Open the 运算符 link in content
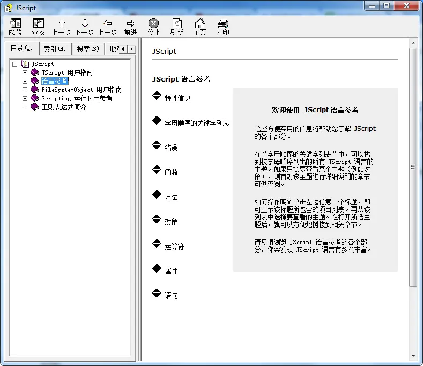The image size is (423, 366). point(174,246)
